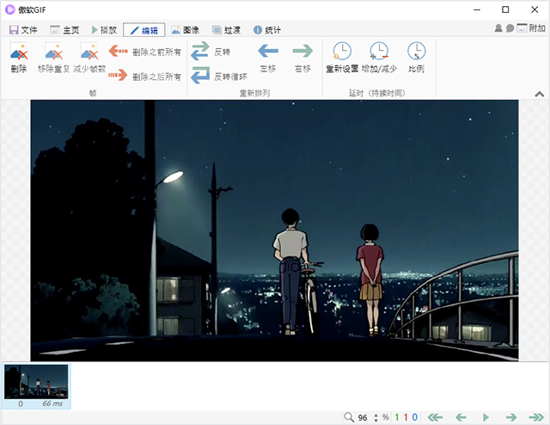
Task: Select 删除之前所有 delete all previous
Action: tap(145, 52)
